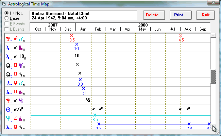This screenshot has height=136, width=221.
Task: Click the Jun month header
Action: [x=157, y=29]
